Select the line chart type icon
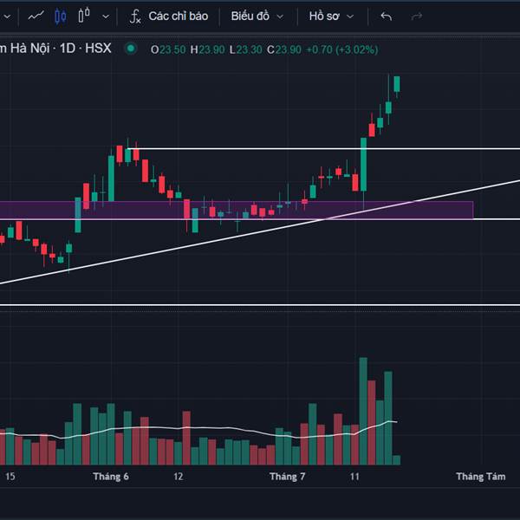The height and width of the screenshot is (520, 520). (x=36, y=16)
